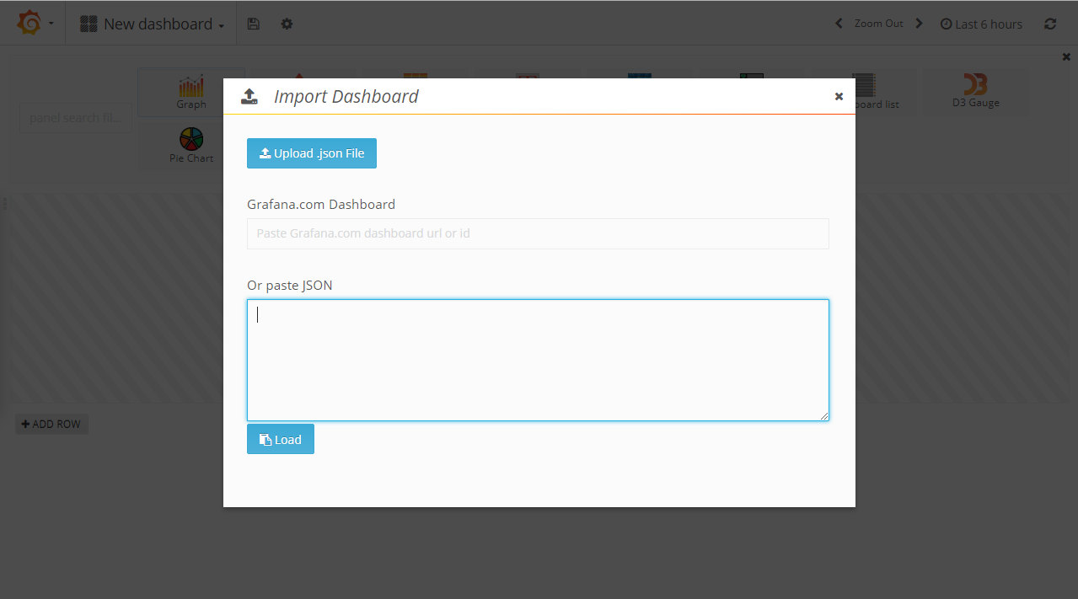Click the Upload .json File button
This screenshot has height=599, width=1078.
tap(312, 153)
